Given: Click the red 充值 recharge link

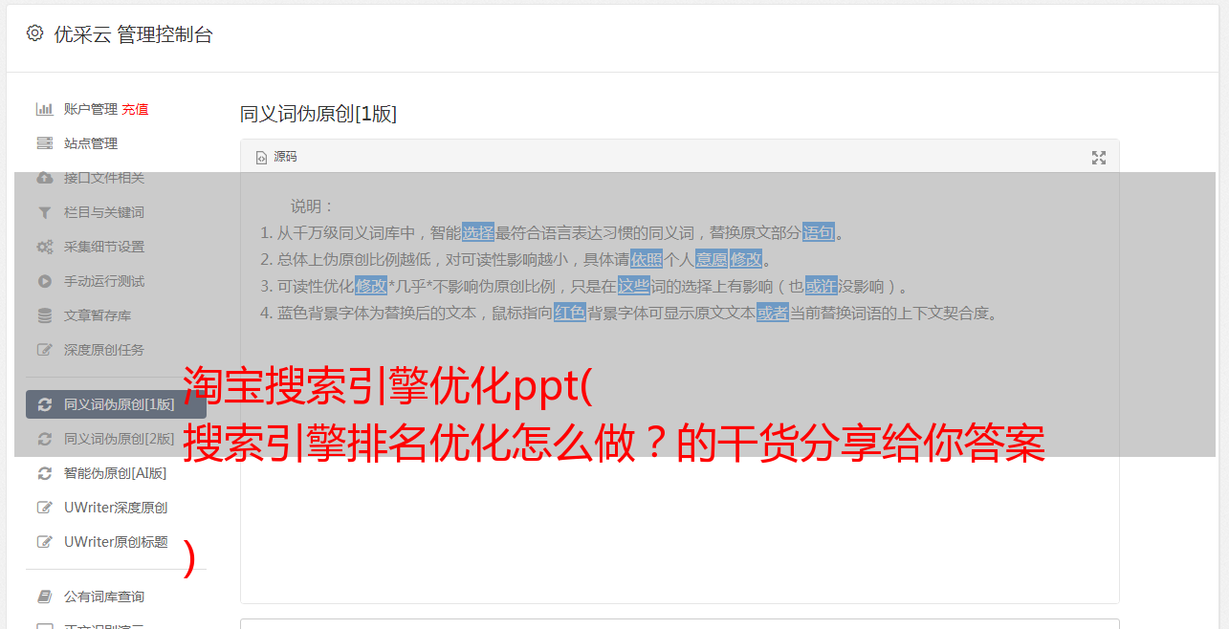Looking at the screenshot, I should (x=135, y=109).
